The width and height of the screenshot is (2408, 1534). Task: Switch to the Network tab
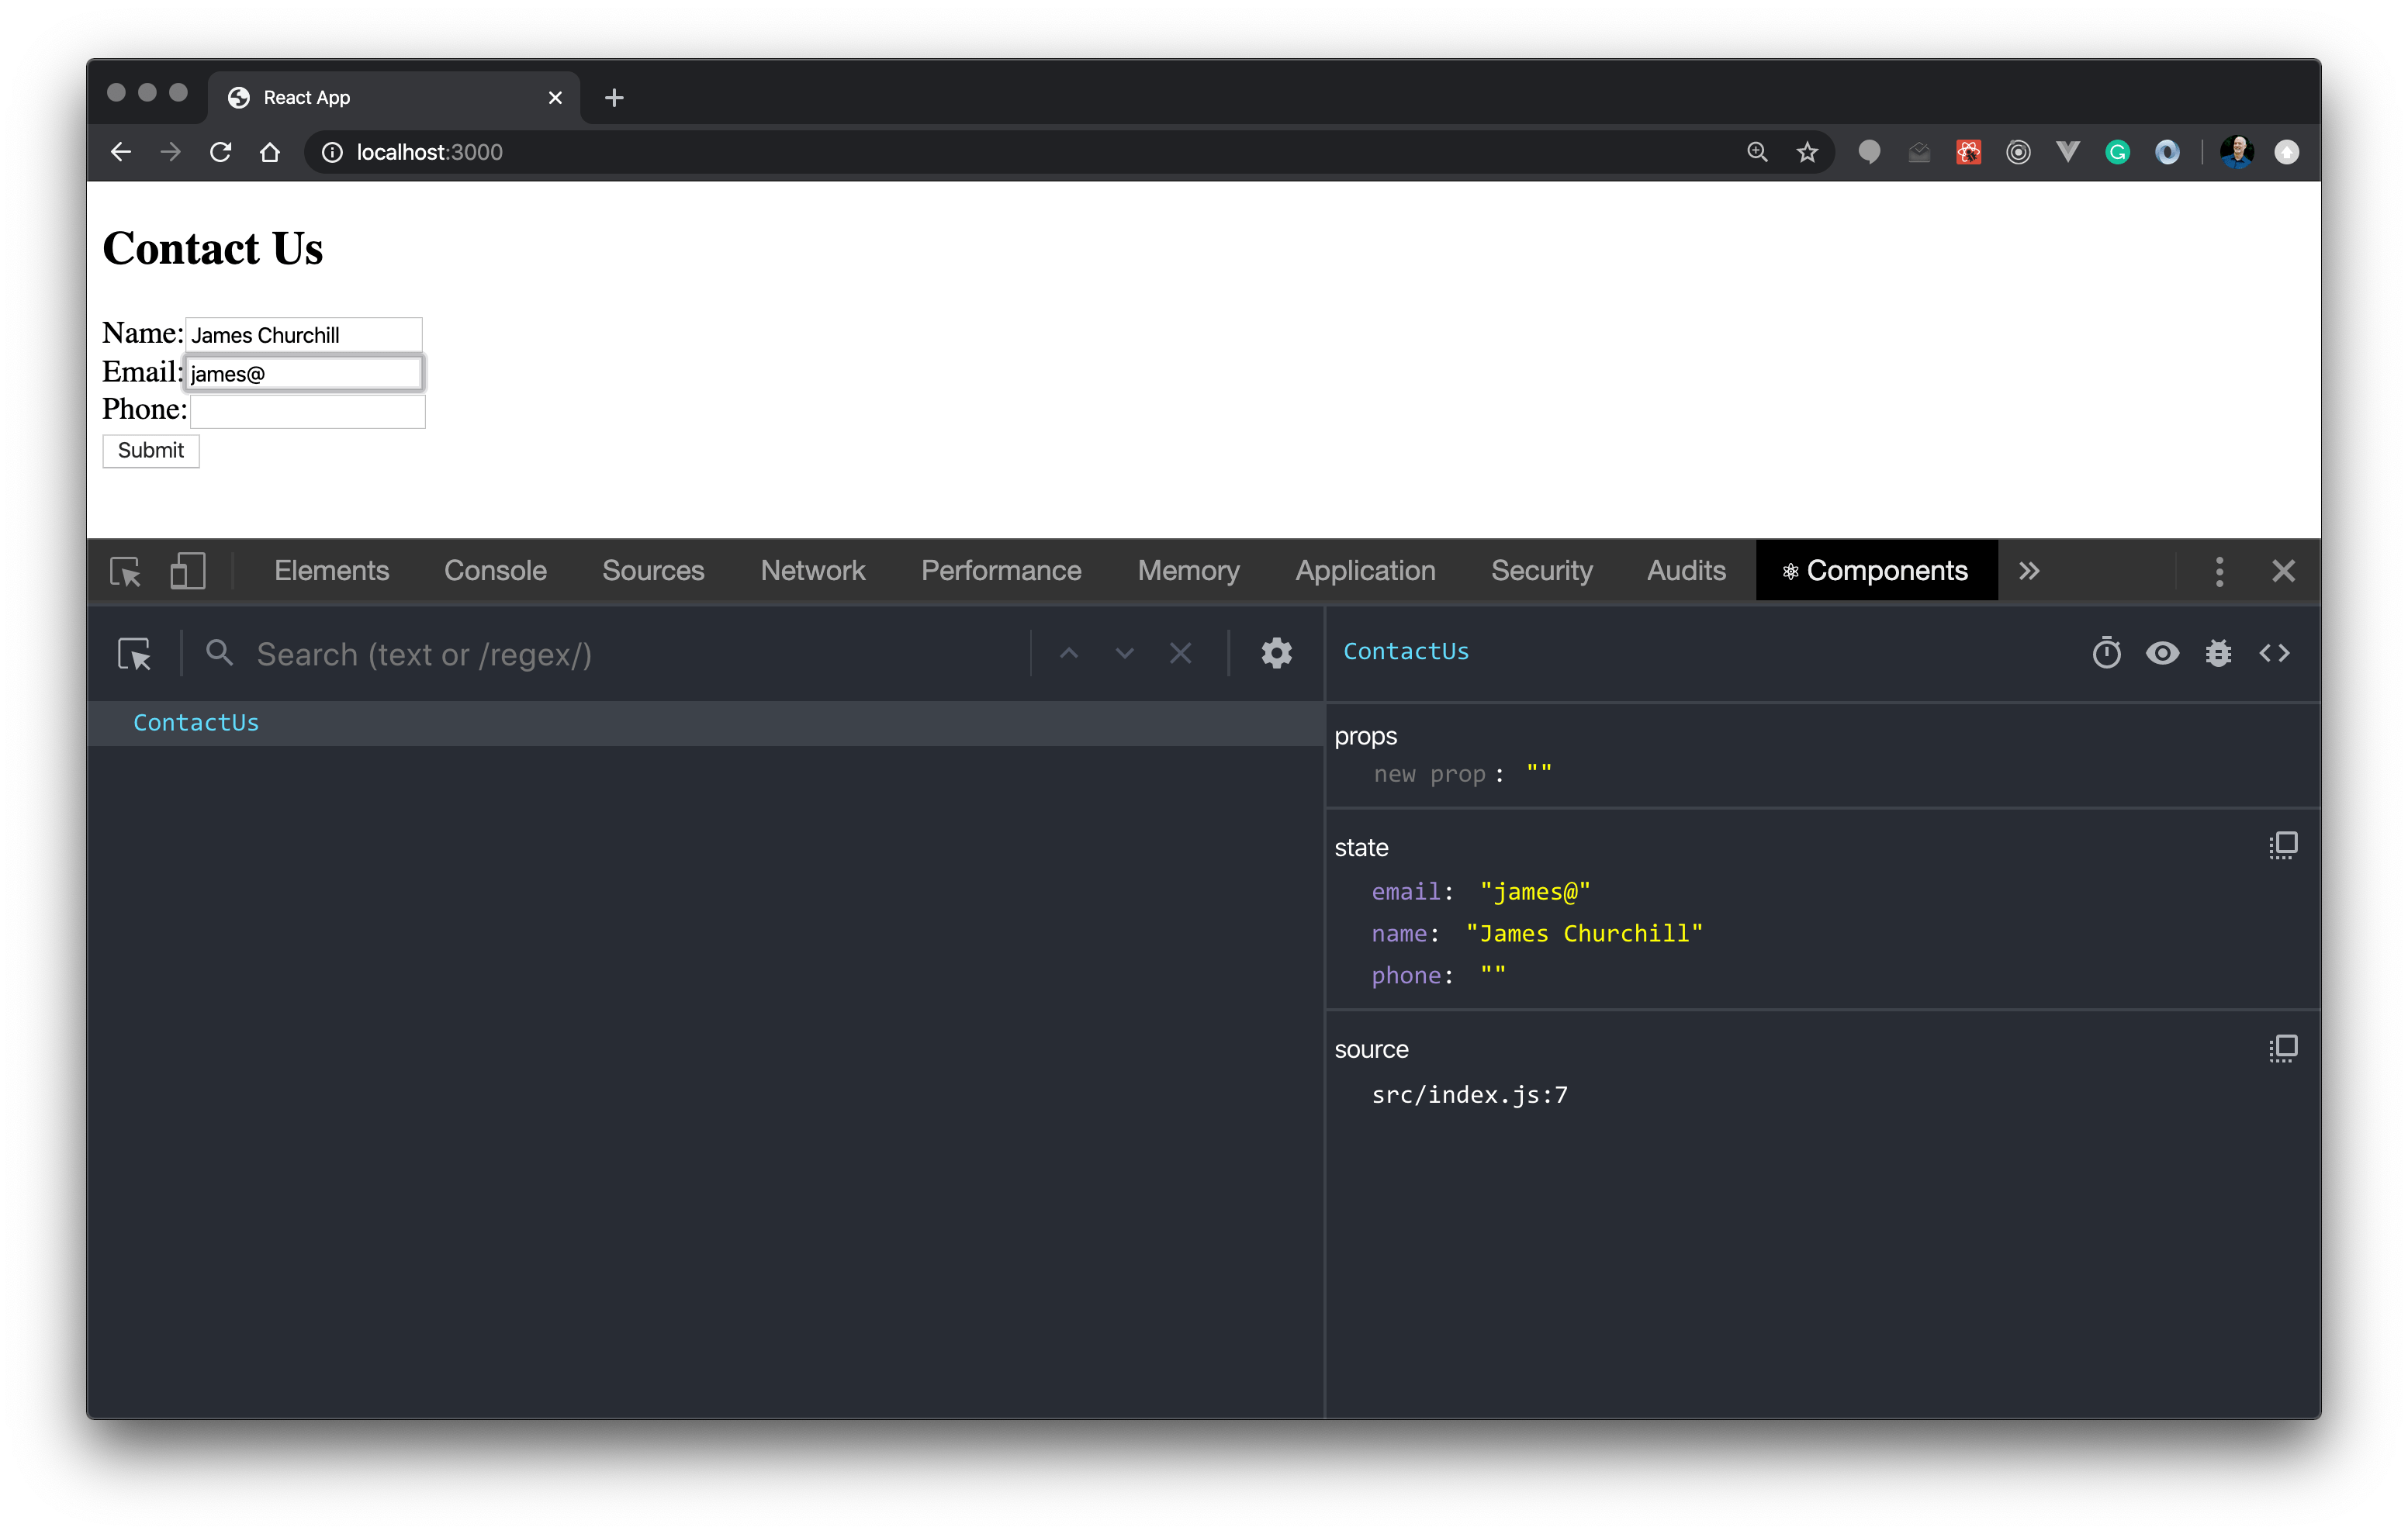813,570
